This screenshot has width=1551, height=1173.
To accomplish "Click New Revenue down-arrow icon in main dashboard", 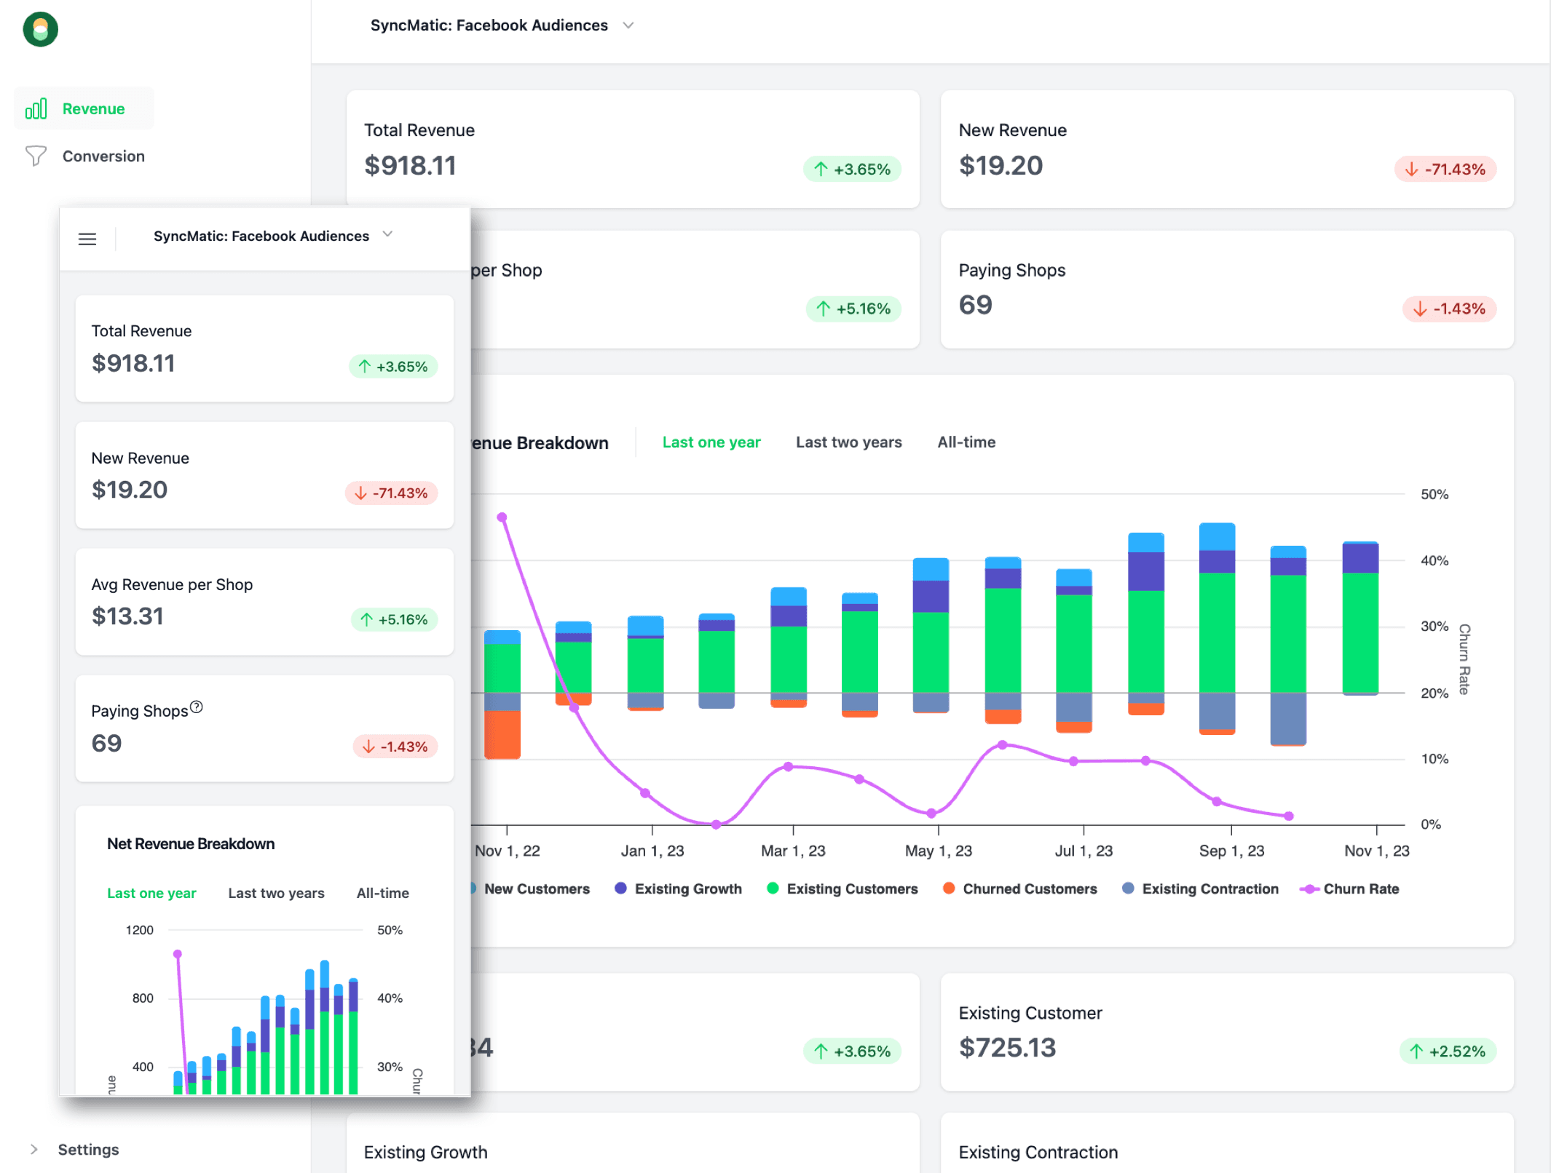I will point(1411,169).
